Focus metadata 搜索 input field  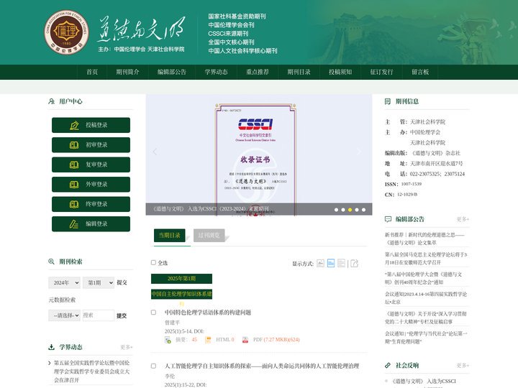(x=99, y=315)
